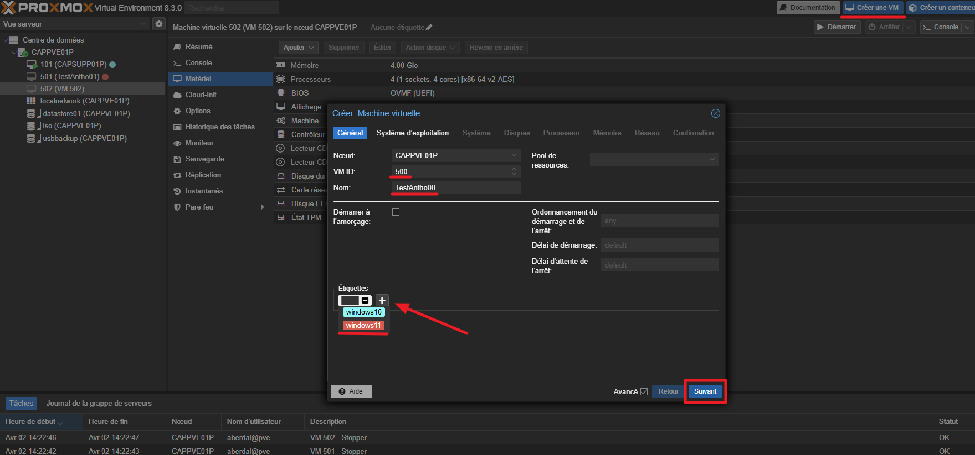
Task: Click the Délai de démarrage field
Action: (x=660, y=245)
